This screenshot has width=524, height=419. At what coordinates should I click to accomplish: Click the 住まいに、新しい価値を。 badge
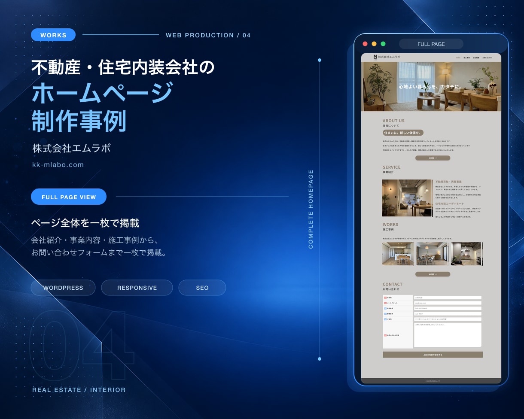pos(403,133)
